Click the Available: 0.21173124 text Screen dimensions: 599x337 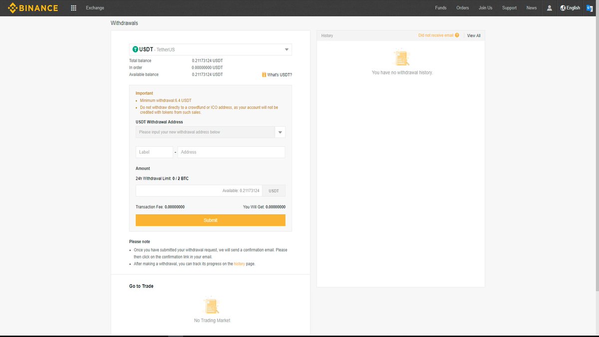click(x=241, y=191)
